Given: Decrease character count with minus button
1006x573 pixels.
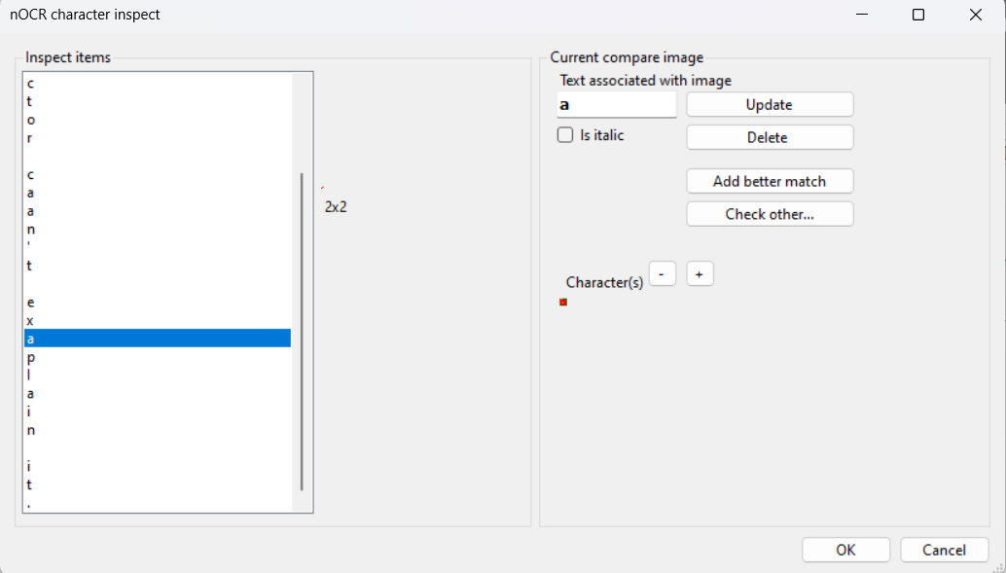Looking at the screenshot, I should 663,274.
